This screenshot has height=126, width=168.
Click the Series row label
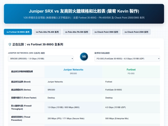[26, 90]
